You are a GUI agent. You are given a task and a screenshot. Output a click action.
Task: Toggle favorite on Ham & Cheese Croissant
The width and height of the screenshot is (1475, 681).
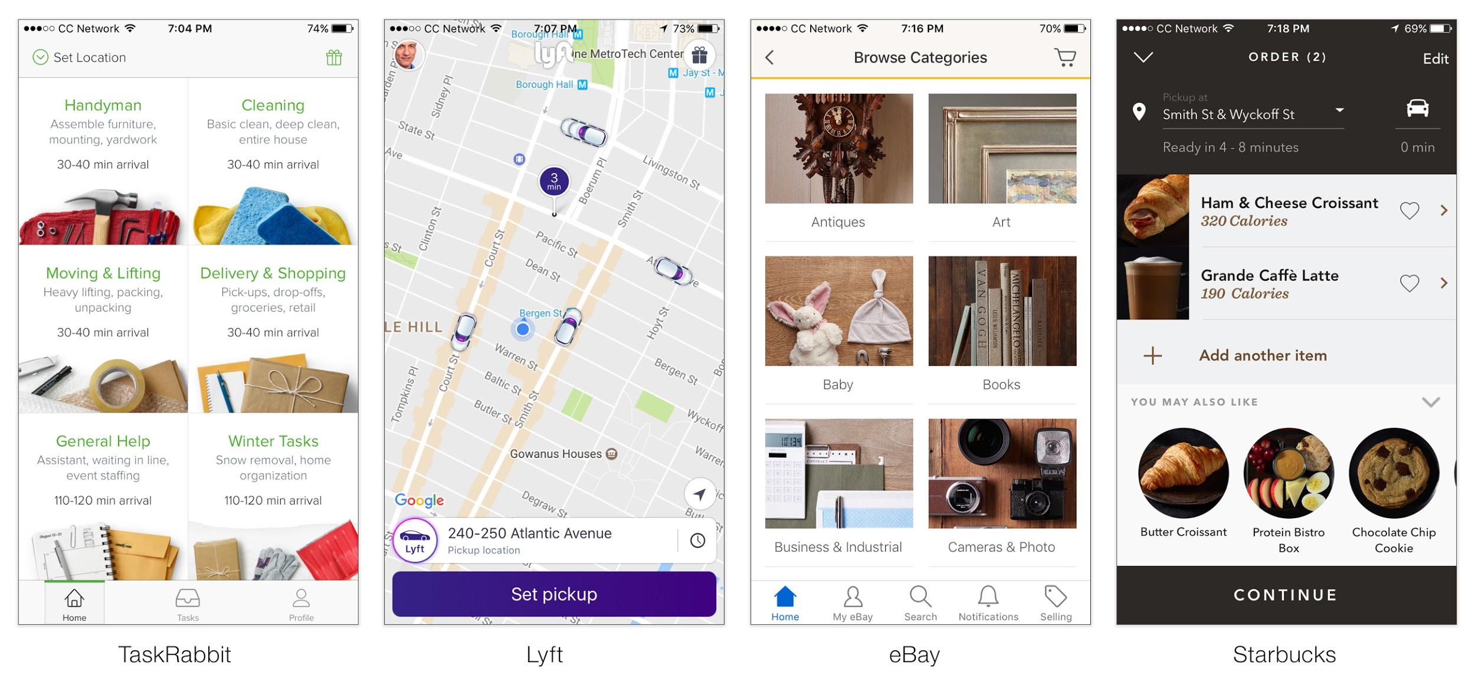click(x=1411, y=209)
